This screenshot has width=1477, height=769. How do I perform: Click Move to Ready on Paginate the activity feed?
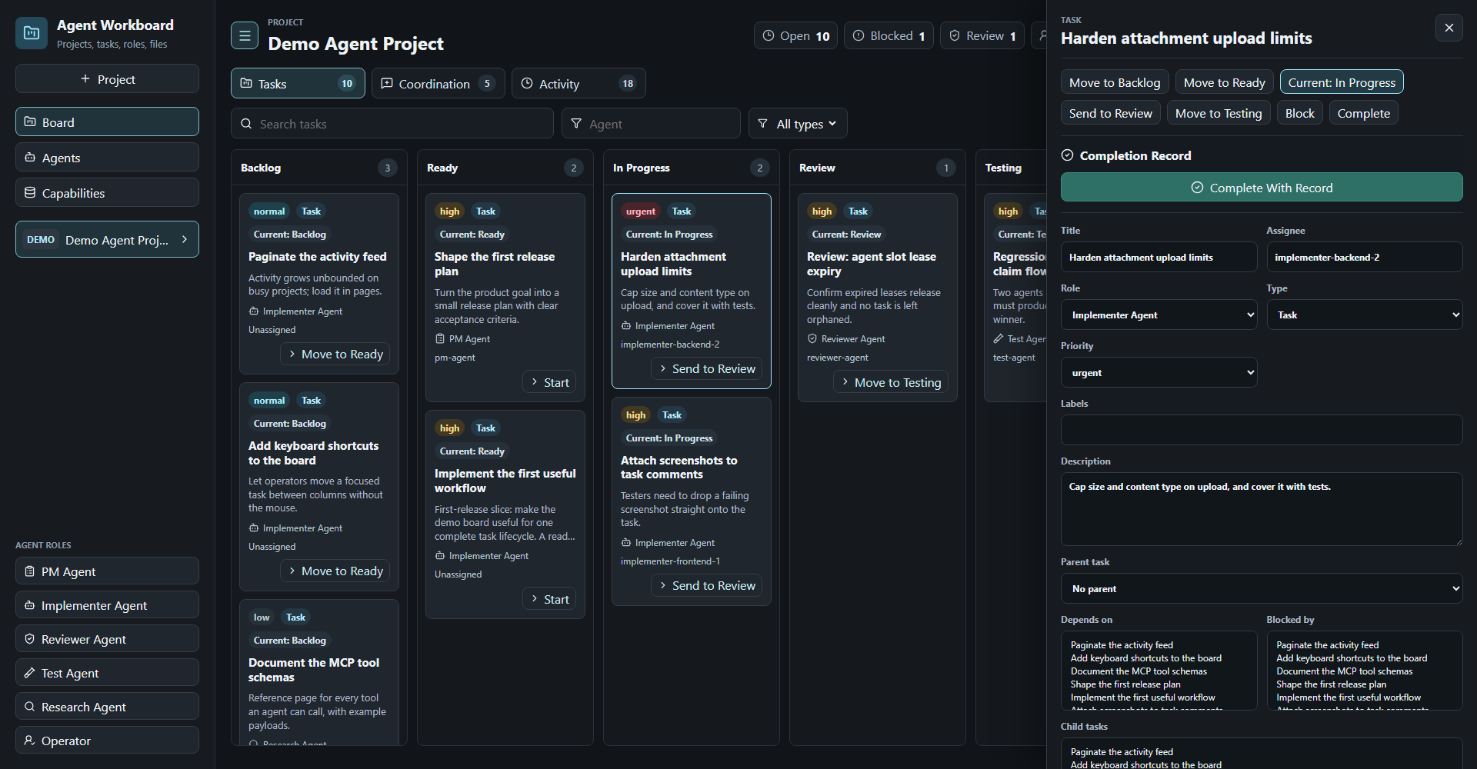pyautogui.click(x=335, y=354)
